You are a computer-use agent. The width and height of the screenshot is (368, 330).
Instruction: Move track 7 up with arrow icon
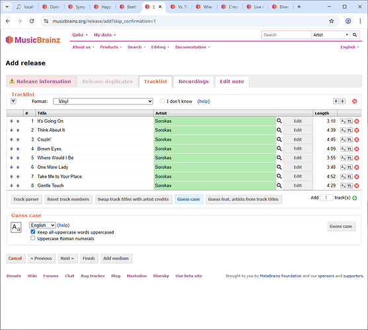pyautogui.click(x=18, y=176)
